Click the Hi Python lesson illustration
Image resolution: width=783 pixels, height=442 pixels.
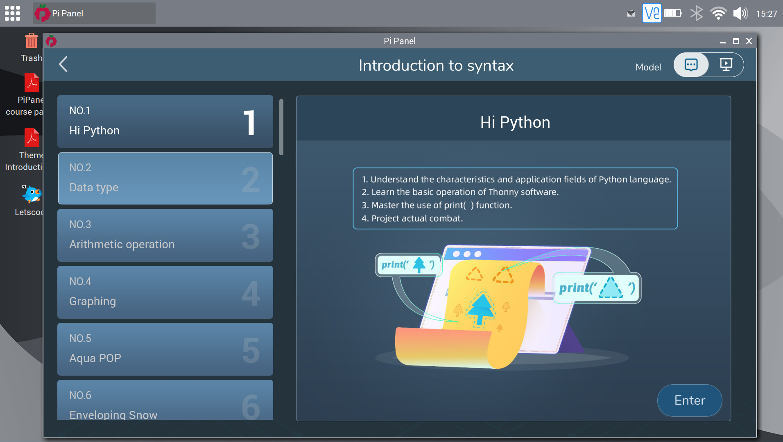click(x=508, y=307)
